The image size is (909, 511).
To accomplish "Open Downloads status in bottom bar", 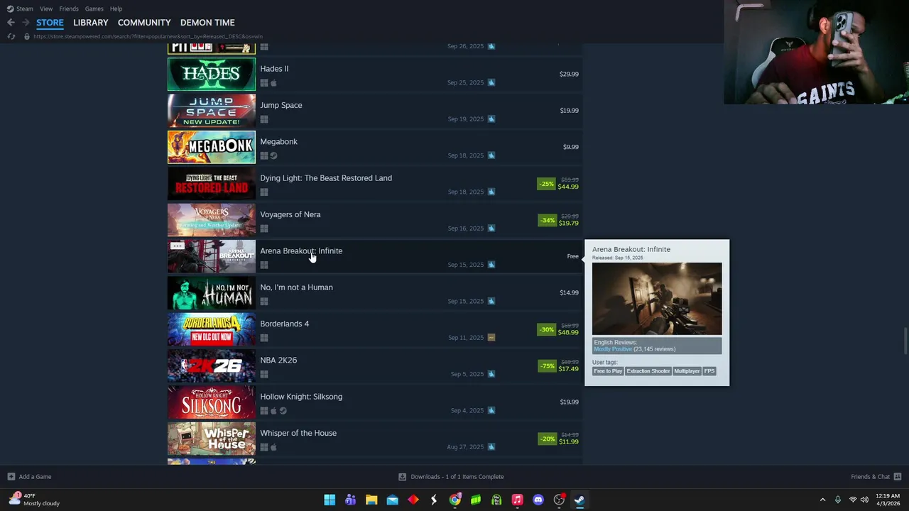I will tap(451, 477).
